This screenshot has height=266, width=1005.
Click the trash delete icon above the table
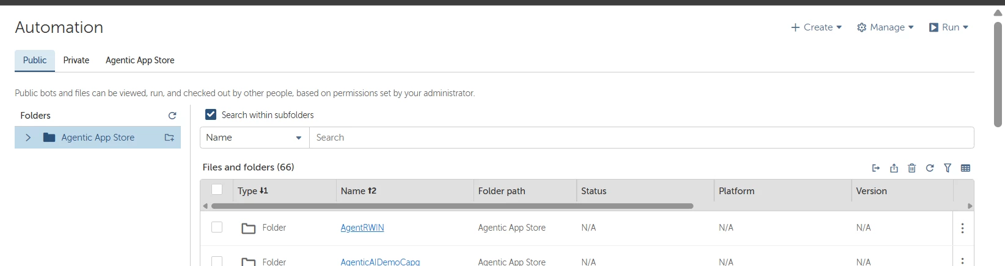click(x=912, y=168)
